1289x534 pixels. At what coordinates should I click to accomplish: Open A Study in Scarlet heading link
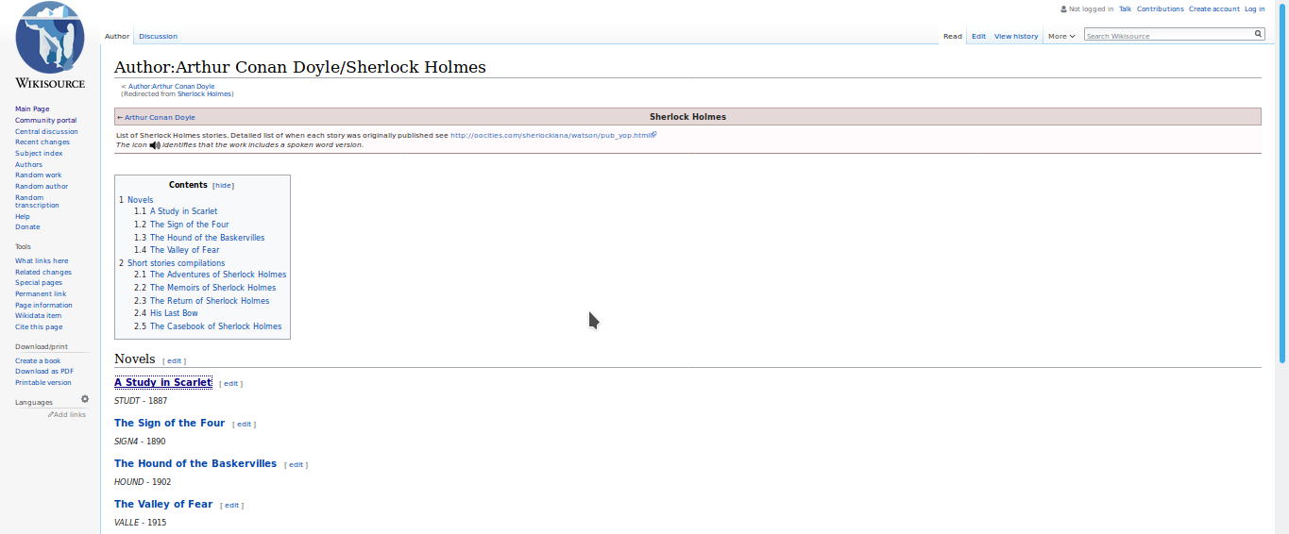162,383
